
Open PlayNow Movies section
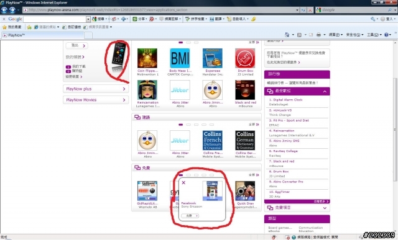point(96,100)
